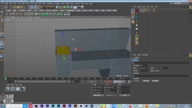Screen dimensions: 192x108
Task: Open the green generator objects icon
Action: [x=65, y=7]
